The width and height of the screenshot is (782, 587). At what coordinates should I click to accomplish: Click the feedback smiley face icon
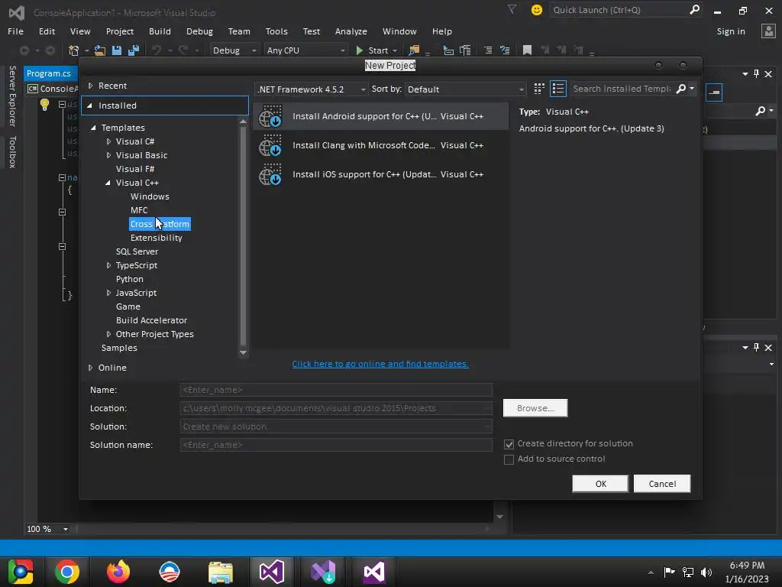click(x=537, y=10)
